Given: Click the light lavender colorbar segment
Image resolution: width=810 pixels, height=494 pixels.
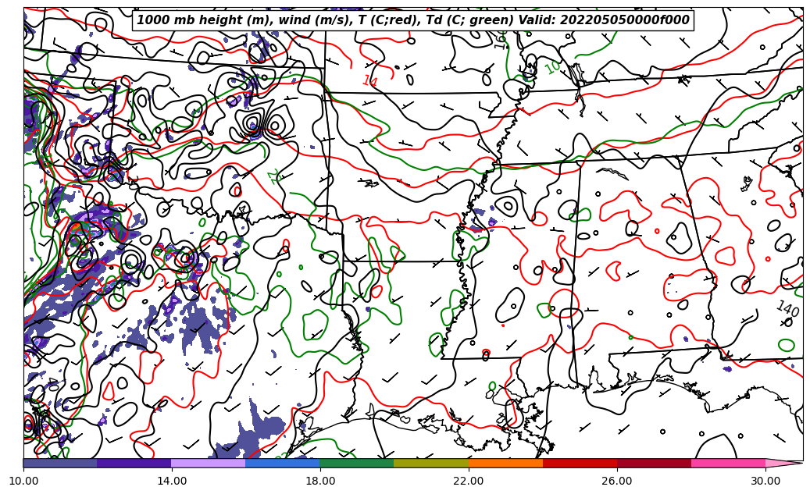Looking at the screenshot, I should [209, 463].
